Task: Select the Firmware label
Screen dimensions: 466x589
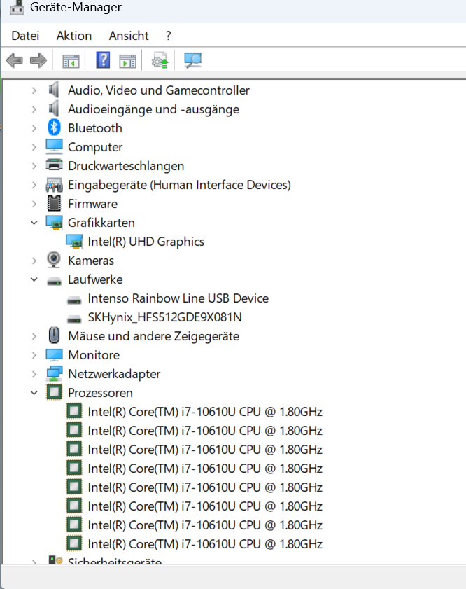Action: click(92, 204)
